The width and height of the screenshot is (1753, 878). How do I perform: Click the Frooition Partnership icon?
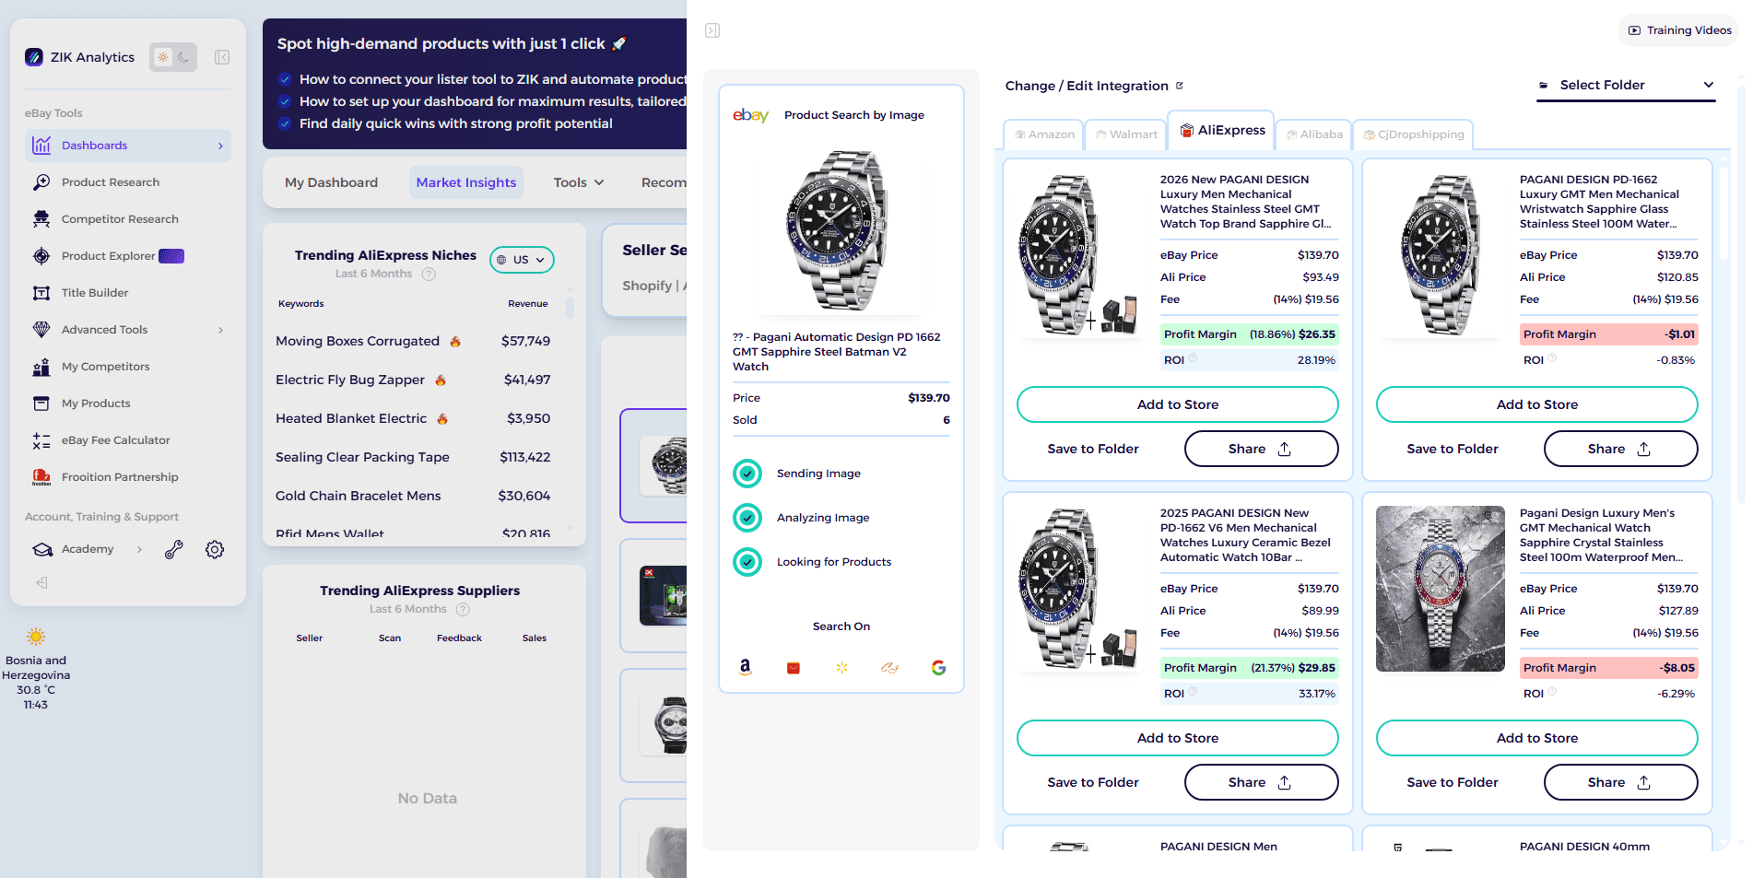(x=41, y=477)
